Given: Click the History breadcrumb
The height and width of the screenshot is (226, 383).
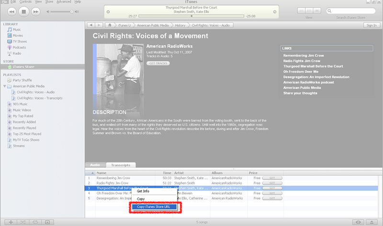Looking at the screenshot, I should (x=180, y=25).
